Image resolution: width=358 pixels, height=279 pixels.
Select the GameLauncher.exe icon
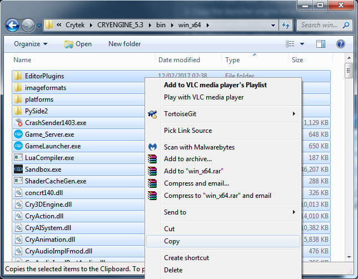click(x=18, y=146)
